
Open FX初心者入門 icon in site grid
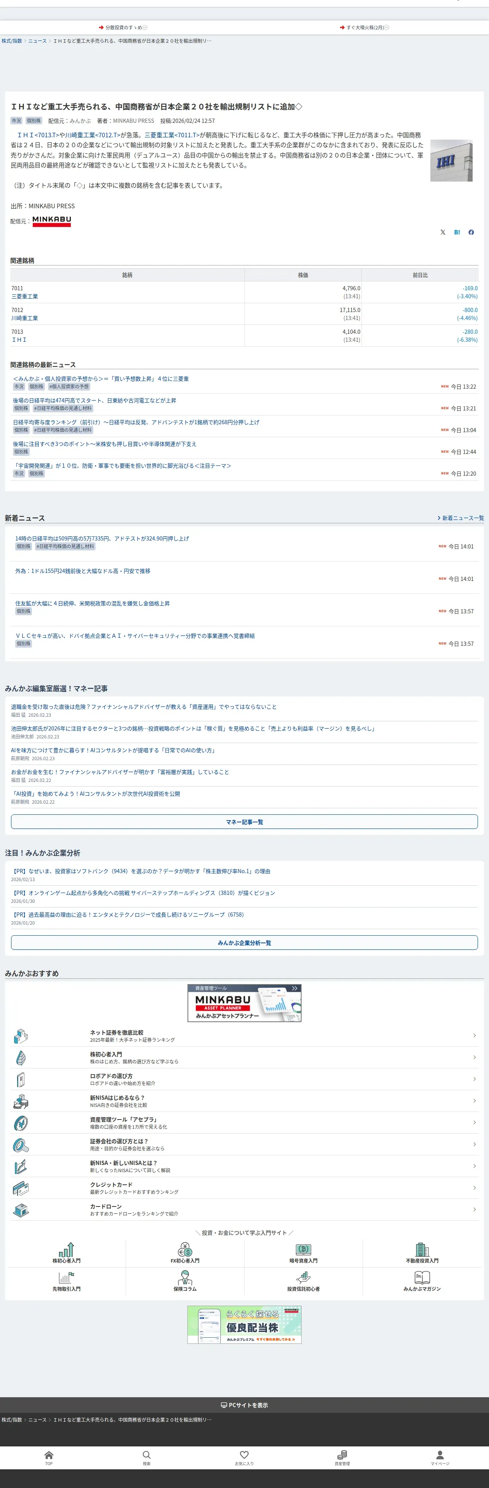click(x=185, y=1250)
